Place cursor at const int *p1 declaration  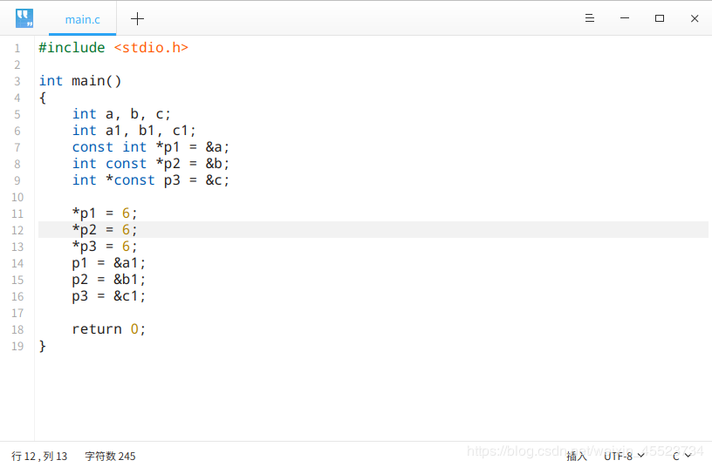coord(151,147)
